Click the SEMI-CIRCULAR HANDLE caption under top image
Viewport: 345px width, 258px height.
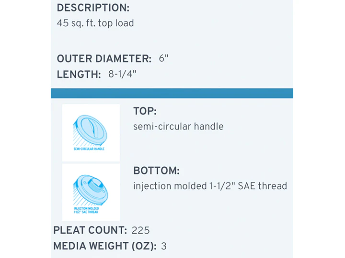89,149
